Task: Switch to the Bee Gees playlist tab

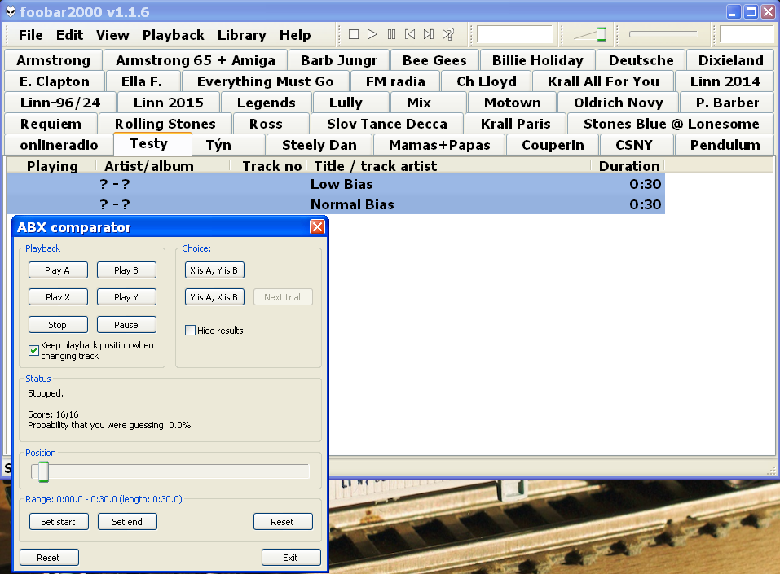Action: click(434, 60)
